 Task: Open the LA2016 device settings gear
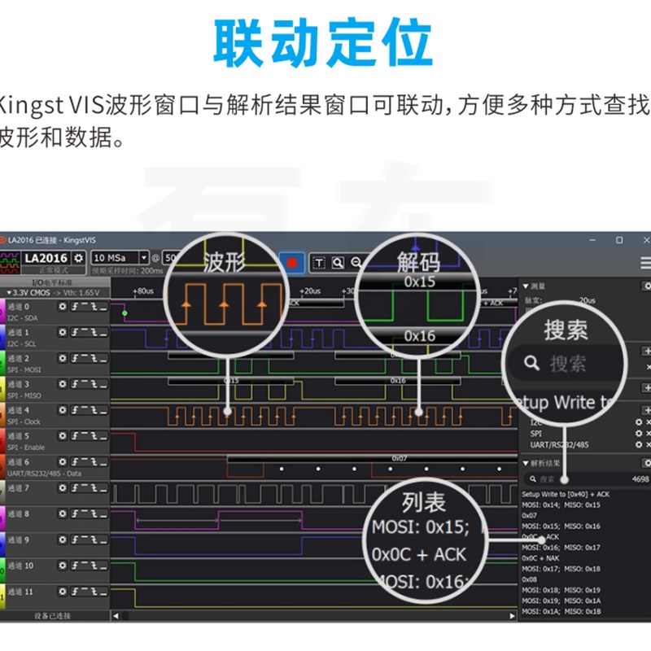coord(76,257)
